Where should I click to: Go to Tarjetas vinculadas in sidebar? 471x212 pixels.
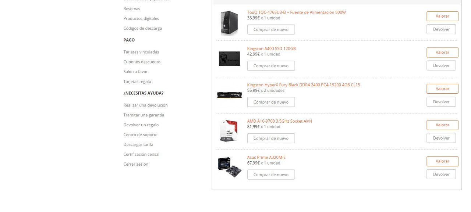tap(141, 52)
